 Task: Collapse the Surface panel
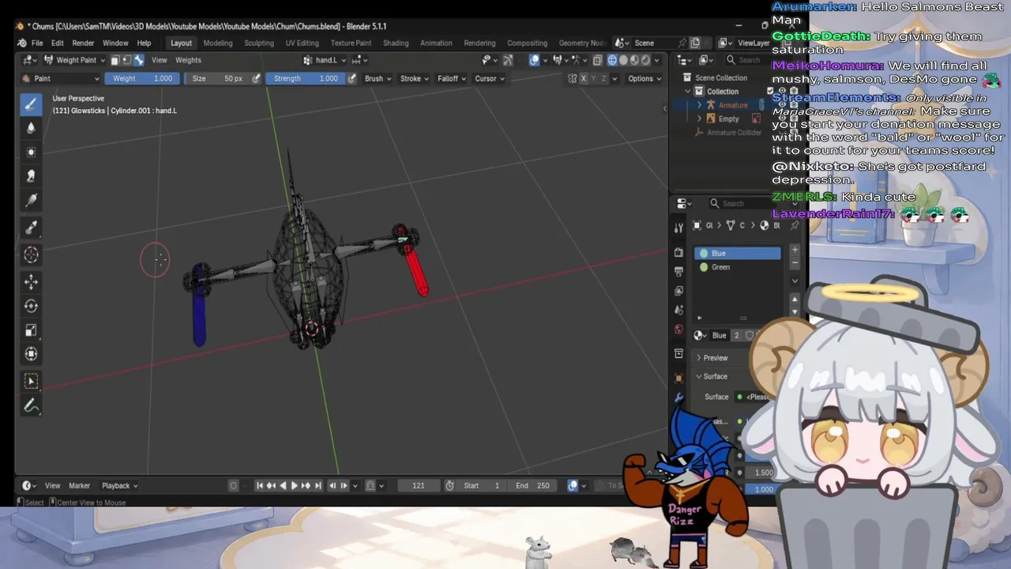click(x=699, y=377)
